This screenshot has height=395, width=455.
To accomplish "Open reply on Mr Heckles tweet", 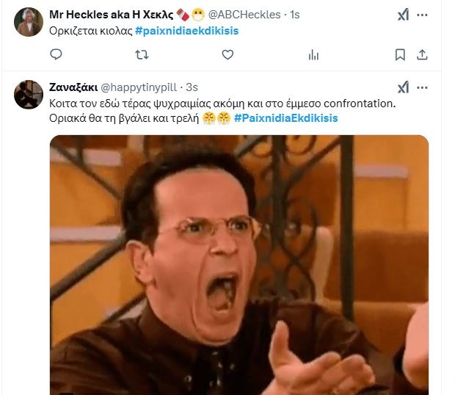I will coord(56,54).
